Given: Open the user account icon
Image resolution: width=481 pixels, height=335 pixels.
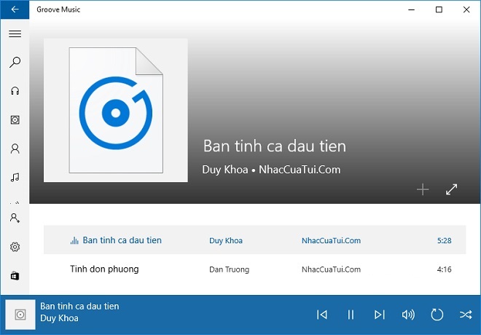Looking at the screenshot, I should tap(15, 218).
